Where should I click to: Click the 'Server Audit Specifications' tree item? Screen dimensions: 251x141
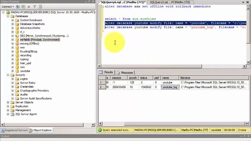pyautogui.click(x=36, y=98)
